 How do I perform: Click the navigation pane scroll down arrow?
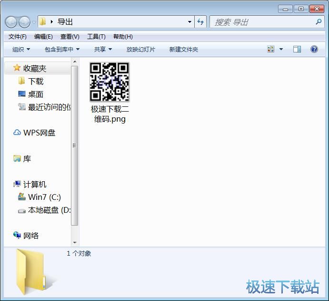tap(75, 243)
